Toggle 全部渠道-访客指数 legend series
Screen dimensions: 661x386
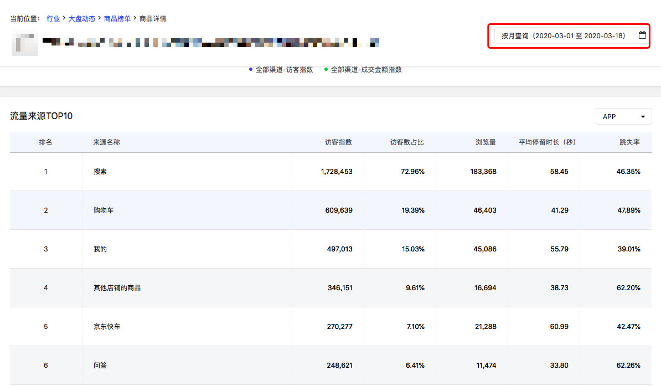[284, 70]
